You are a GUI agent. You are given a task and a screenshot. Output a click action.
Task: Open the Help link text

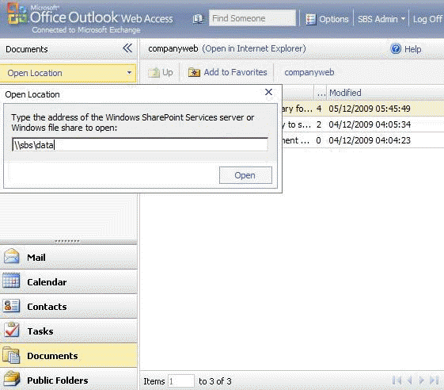(x=412, y=49)
